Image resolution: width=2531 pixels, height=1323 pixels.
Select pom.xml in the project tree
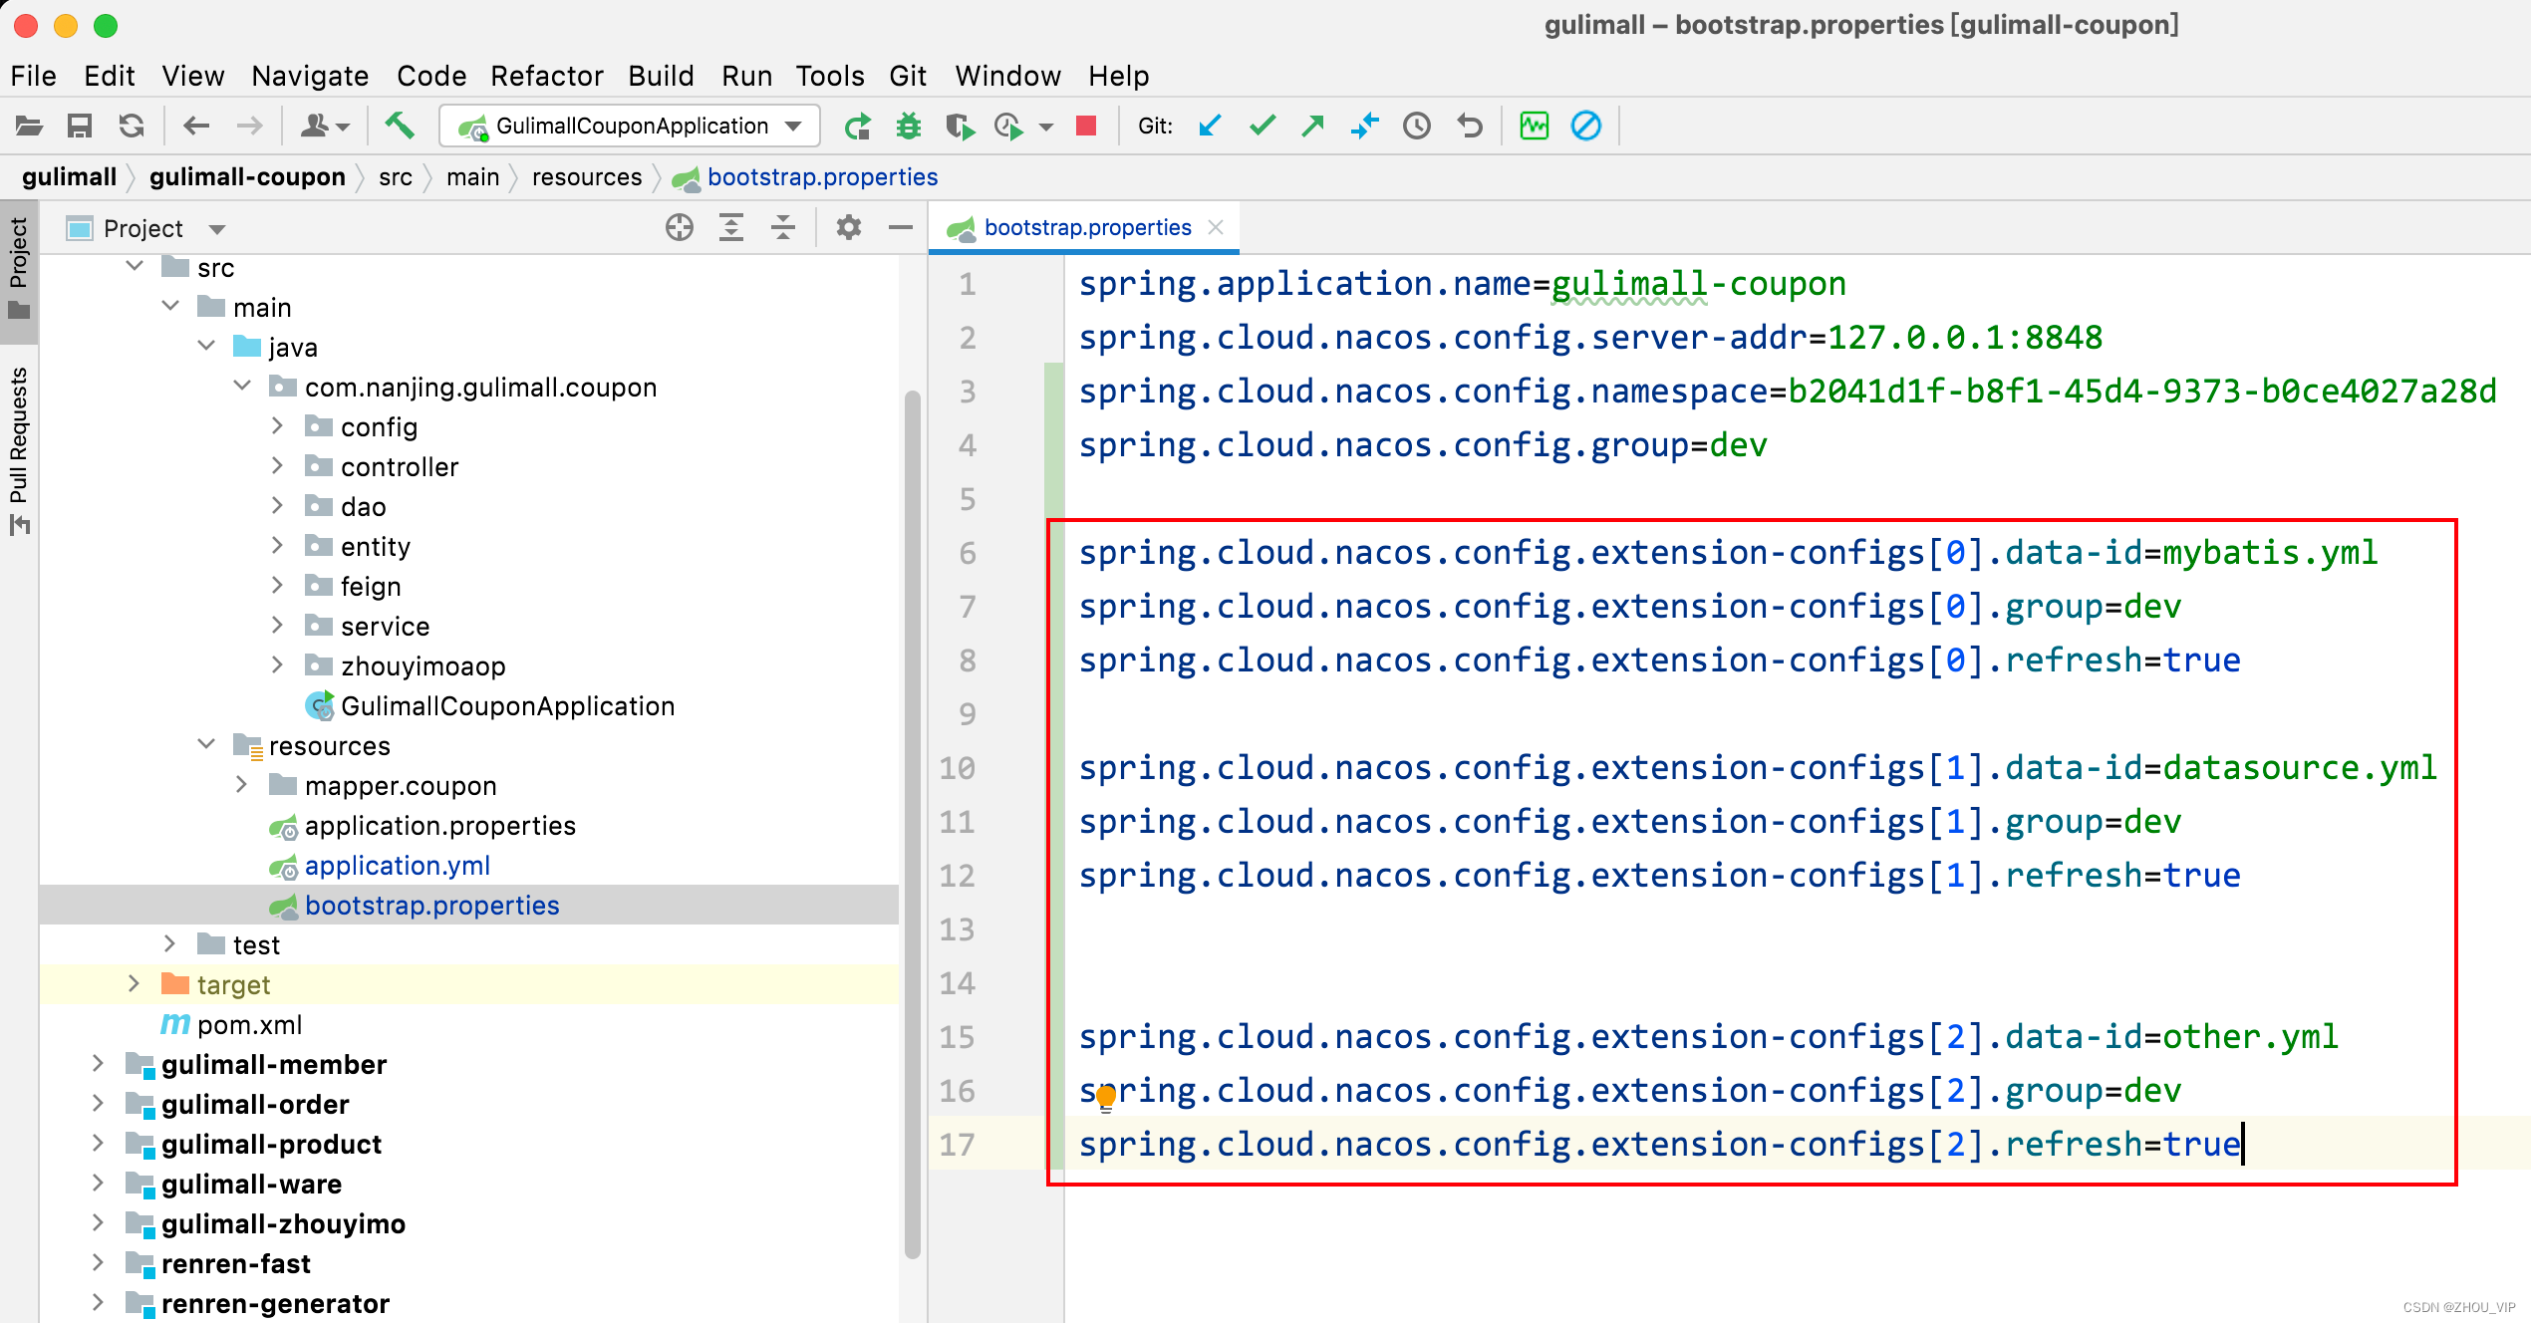tap(249, 1024)
